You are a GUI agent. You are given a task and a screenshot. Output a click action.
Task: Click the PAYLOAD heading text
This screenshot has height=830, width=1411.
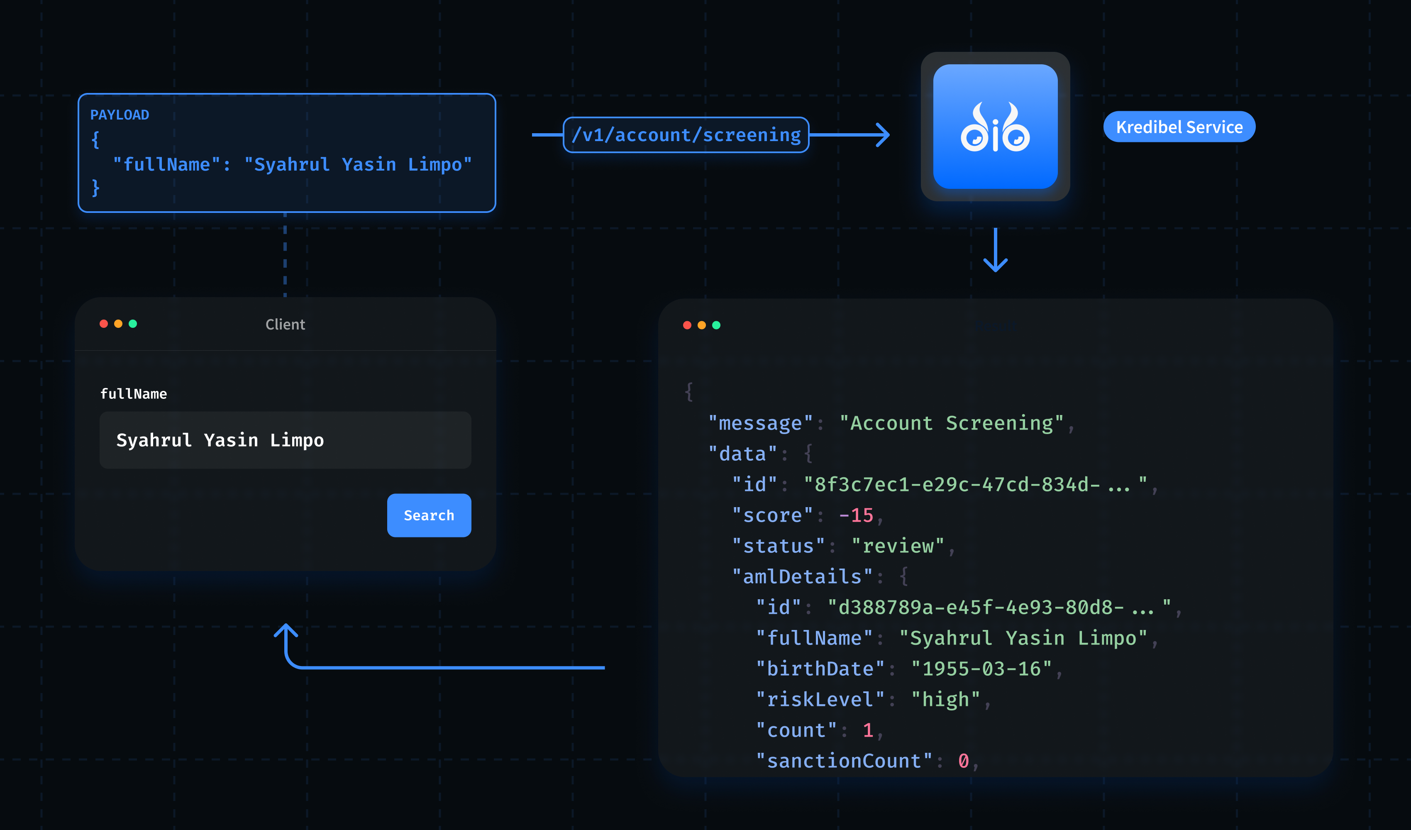[120, 115]
